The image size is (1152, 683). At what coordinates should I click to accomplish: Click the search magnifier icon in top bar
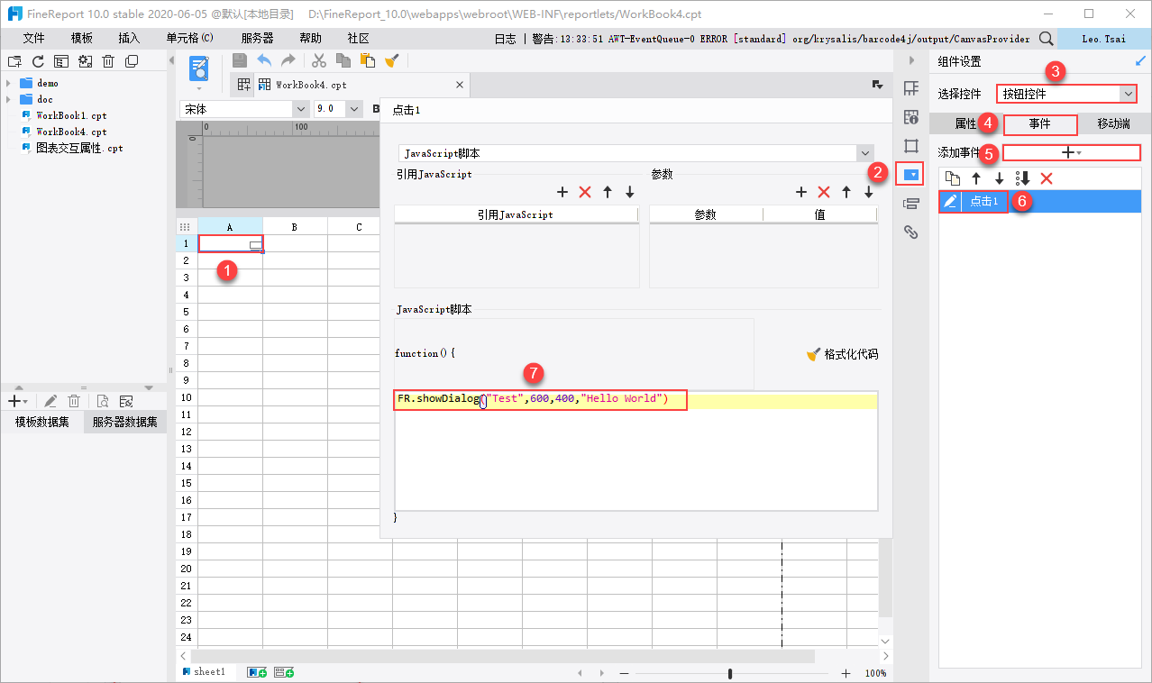pyautogui.click(x=1046, y=39)
